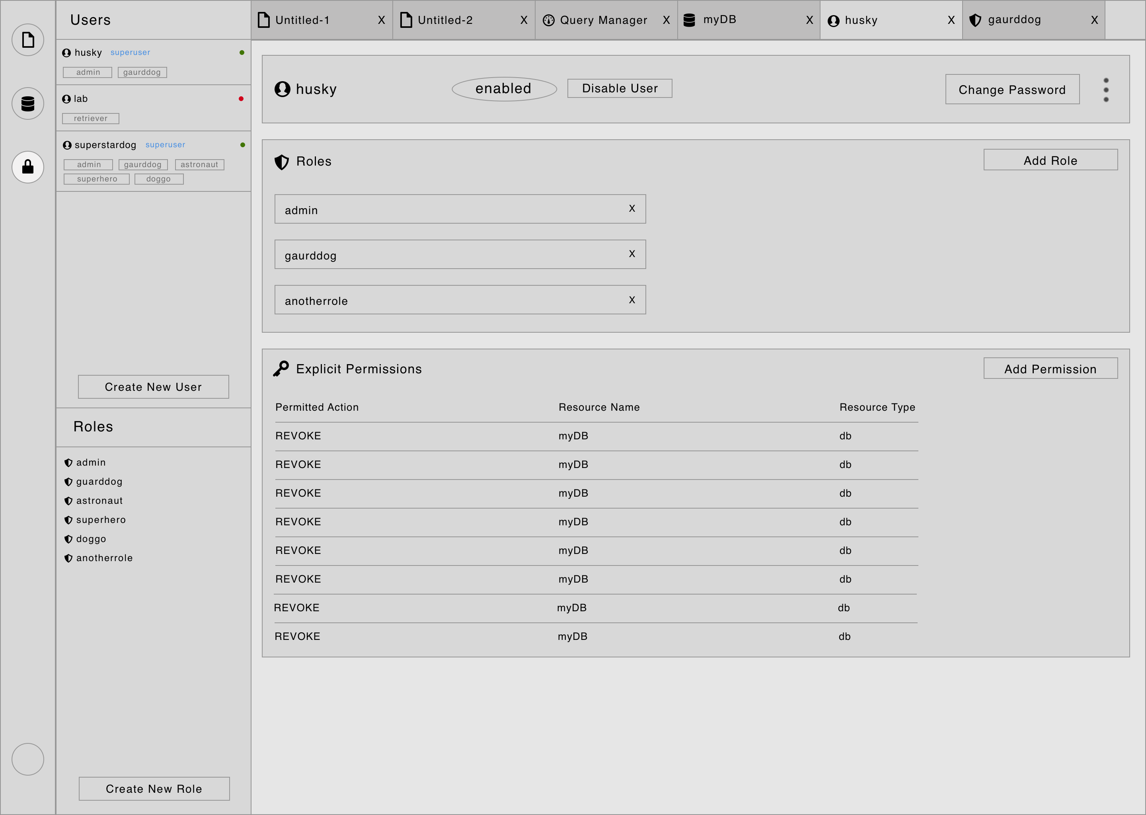Click the user icon beside husky's name header
The width and height of the screenshot is (1146, 815).
[283, 89]
